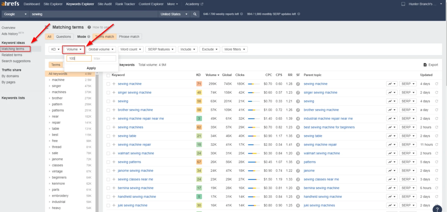The height and width of the screenshot is (212, 447).
Task: Click the ahrefs logo
Action: 10,4
